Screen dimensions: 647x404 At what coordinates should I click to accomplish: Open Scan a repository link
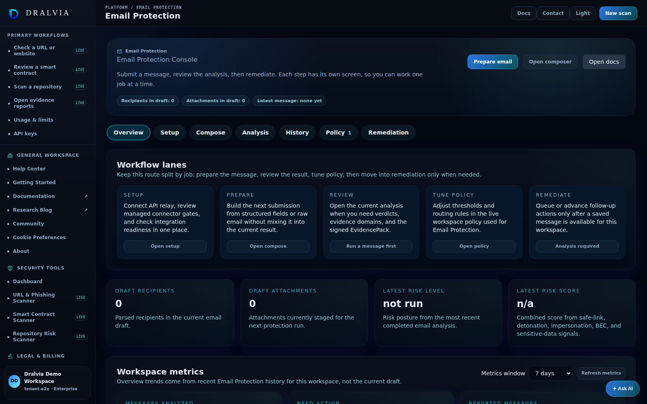coord(47,86)
